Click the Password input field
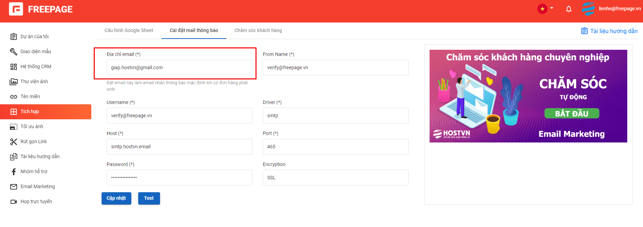The image size is (643, 227). click(180, 178)
